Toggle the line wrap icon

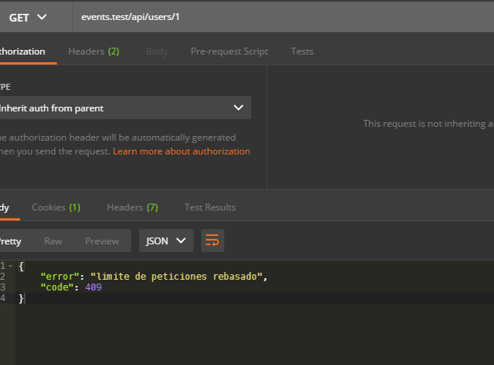tap(213, 241)
